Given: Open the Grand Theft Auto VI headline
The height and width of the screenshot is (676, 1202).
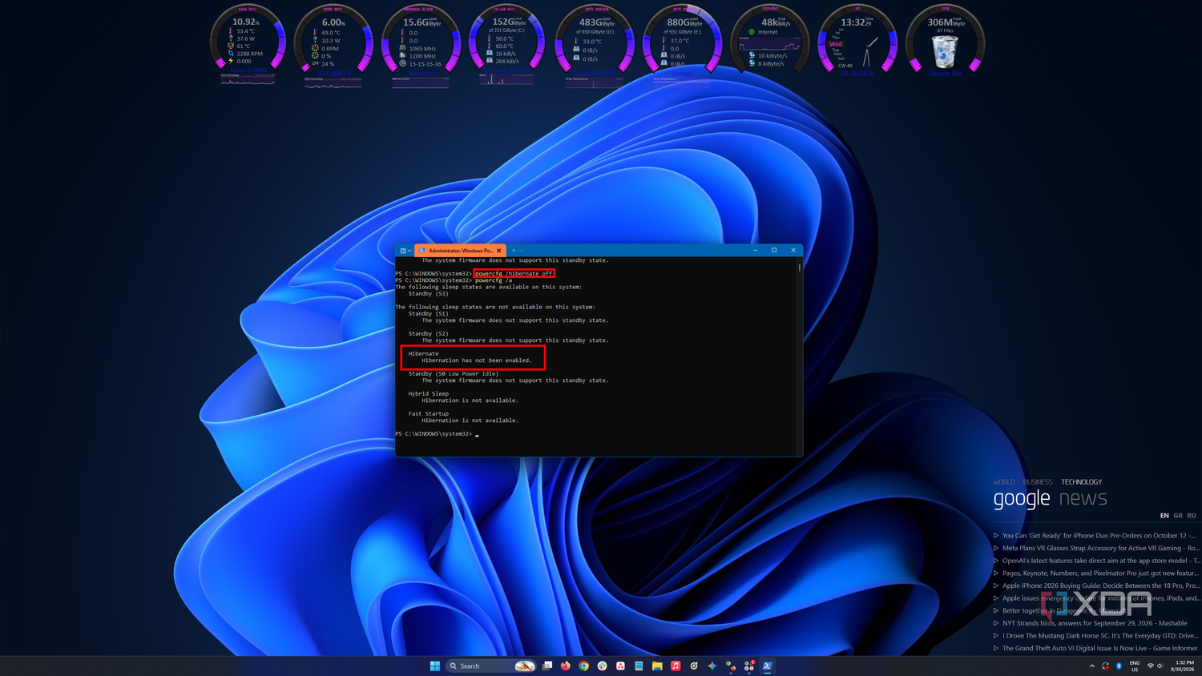Looking at the screenshot, I should [1099, 648].
